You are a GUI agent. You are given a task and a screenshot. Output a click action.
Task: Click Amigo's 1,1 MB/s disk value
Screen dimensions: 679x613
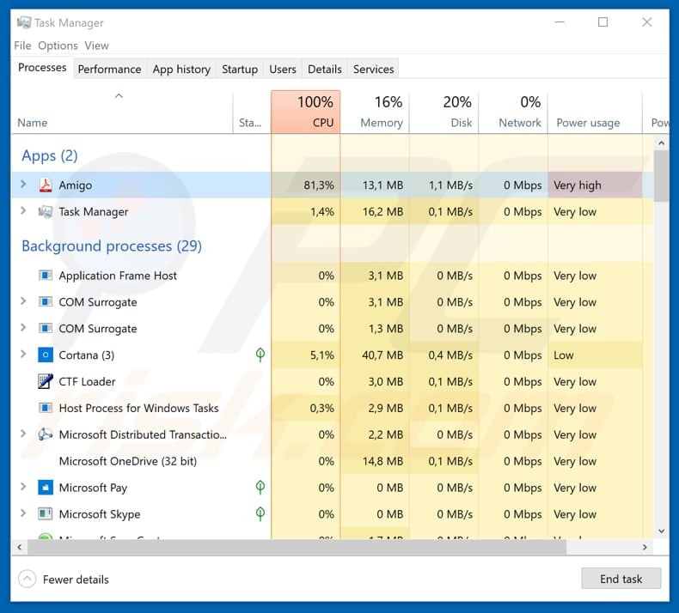point(450,185)
